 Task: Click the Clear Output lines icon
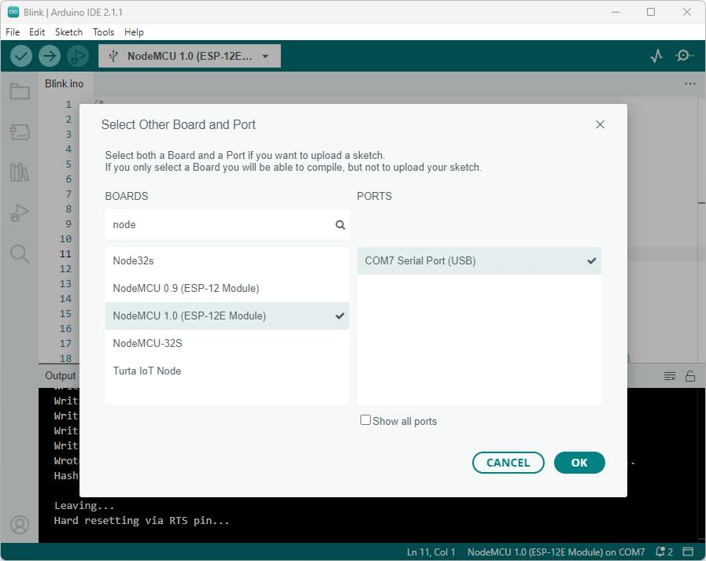click(x=670, y=376)
